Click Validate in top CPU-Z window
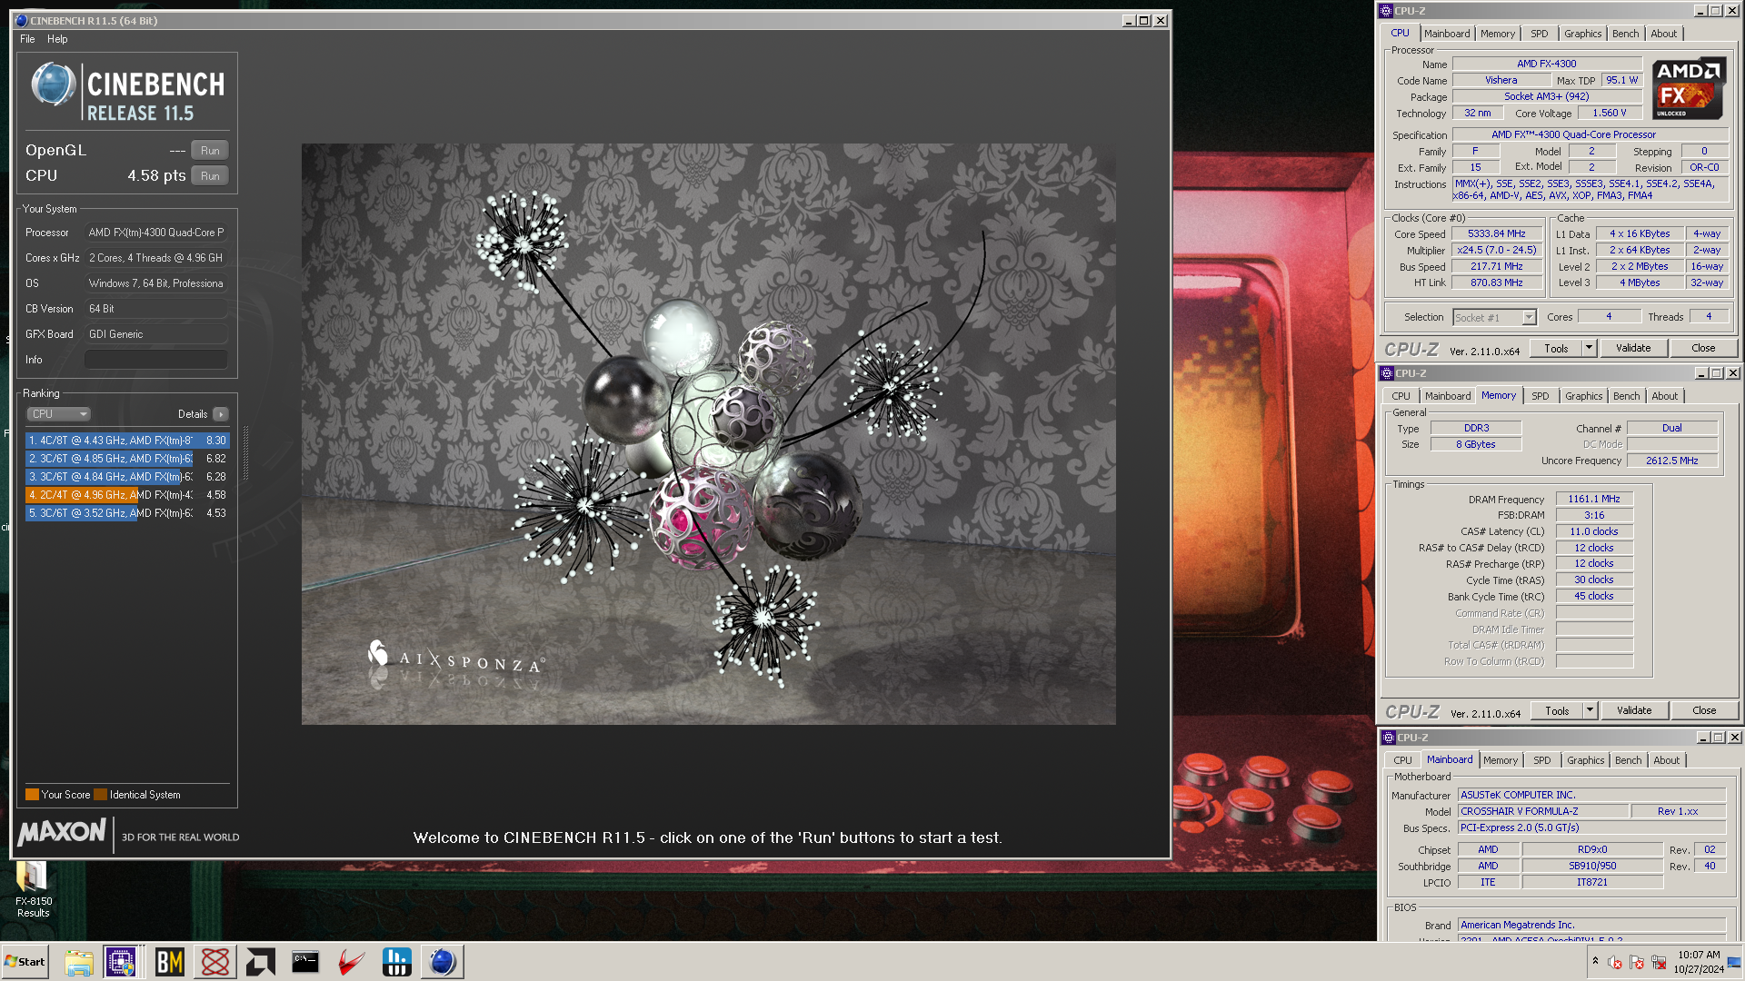 (1633, 348)
